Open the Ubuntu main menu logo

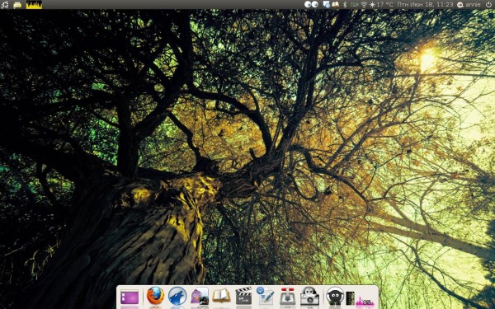[4, 4]
